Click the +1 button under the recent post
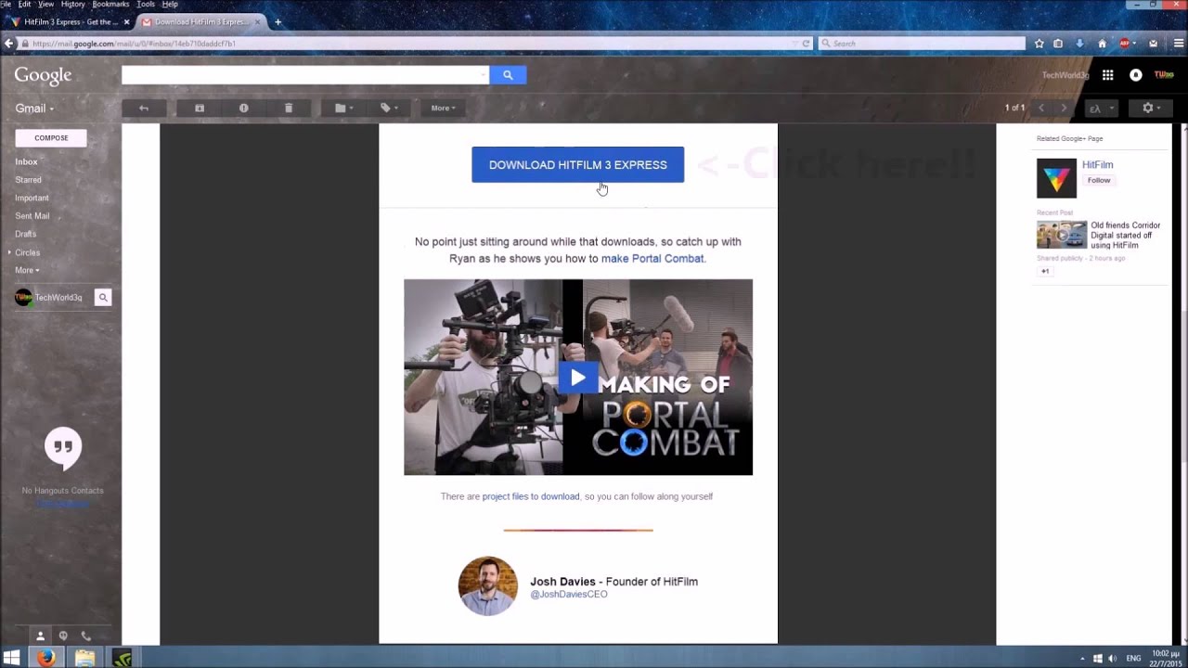This screenshot has height=668, width=1188. pyautogui.click(x=1045, y=271)
